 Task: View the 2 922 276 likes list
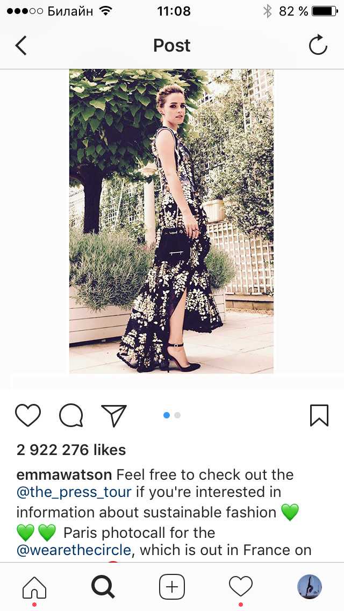(71, 450)
